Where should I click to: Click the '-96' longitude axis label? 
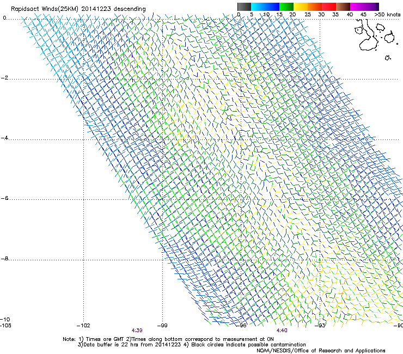click(x=241, y=326)
